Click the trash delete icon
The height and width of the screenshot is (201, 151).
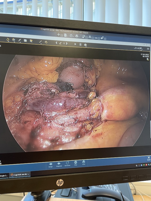point(80,44)
